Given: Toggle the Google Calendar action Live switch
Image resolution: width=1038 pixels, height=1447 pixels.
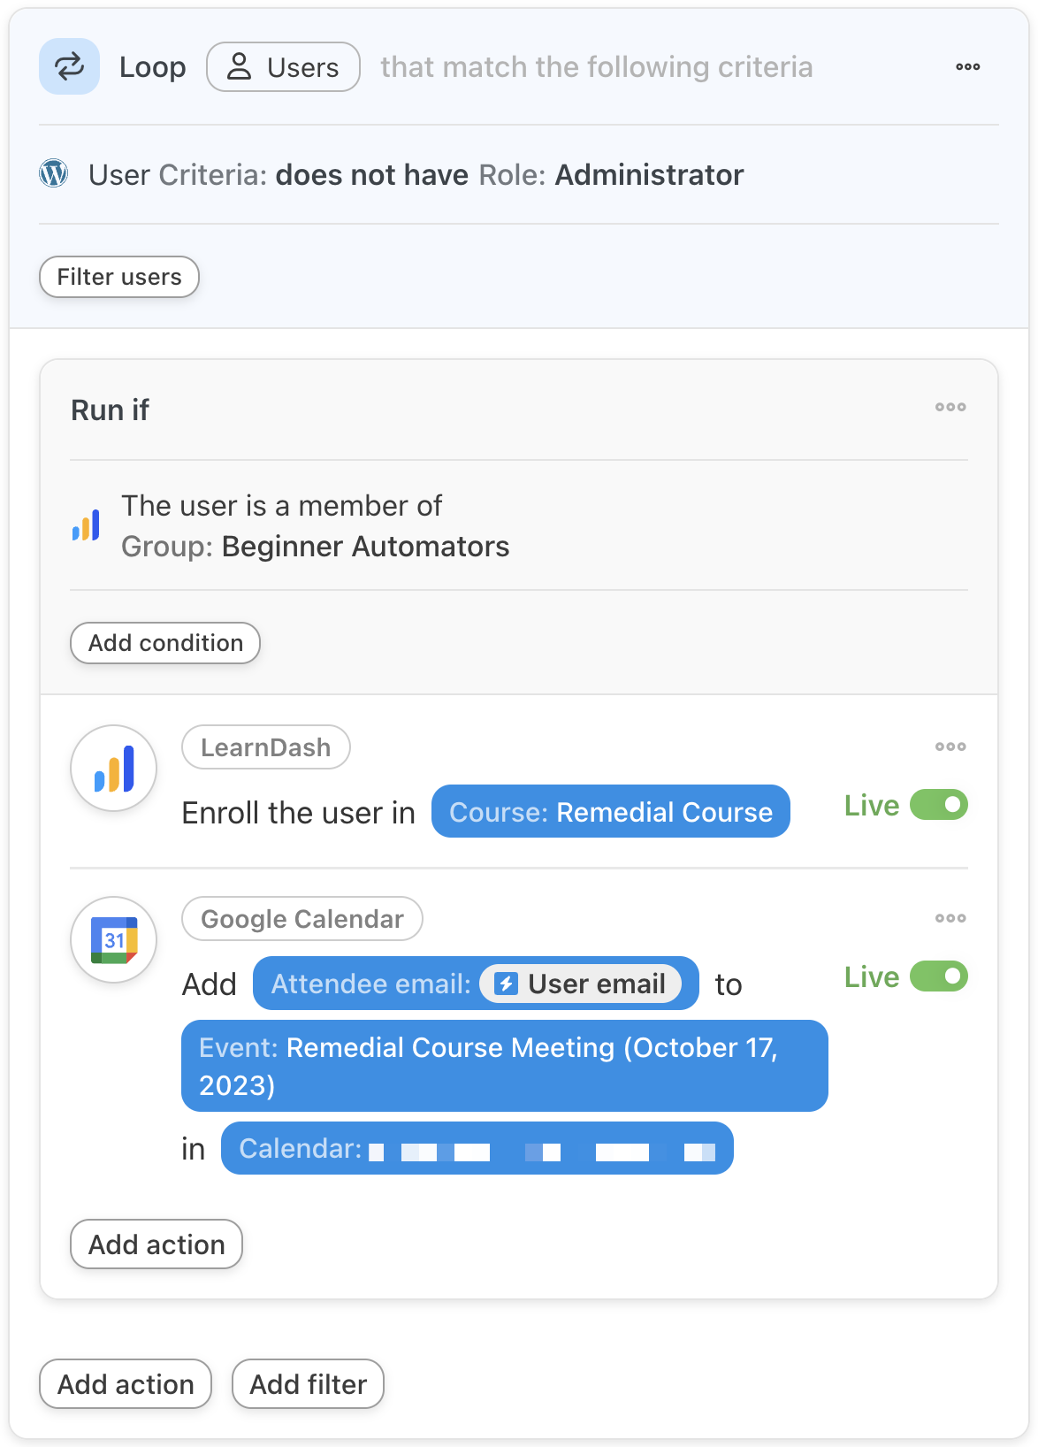Looking at the screenshot, I should click(x=939, y=976).
